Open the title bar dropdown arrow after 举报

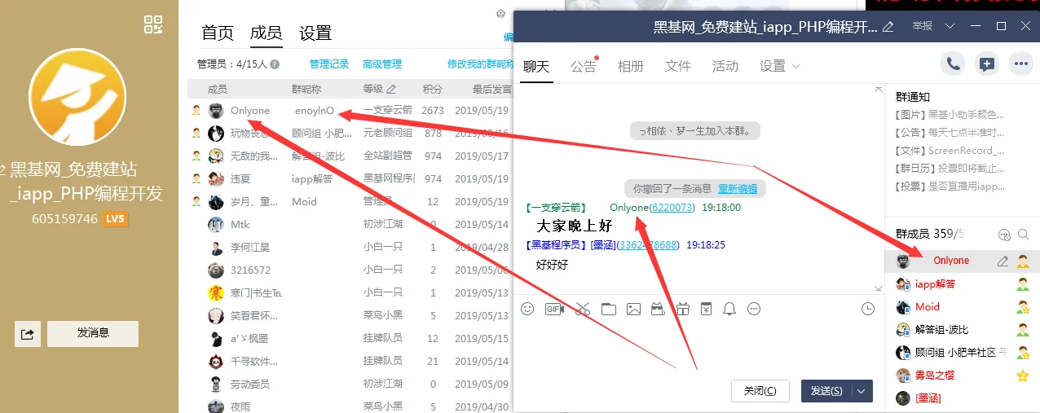[950, 26]
